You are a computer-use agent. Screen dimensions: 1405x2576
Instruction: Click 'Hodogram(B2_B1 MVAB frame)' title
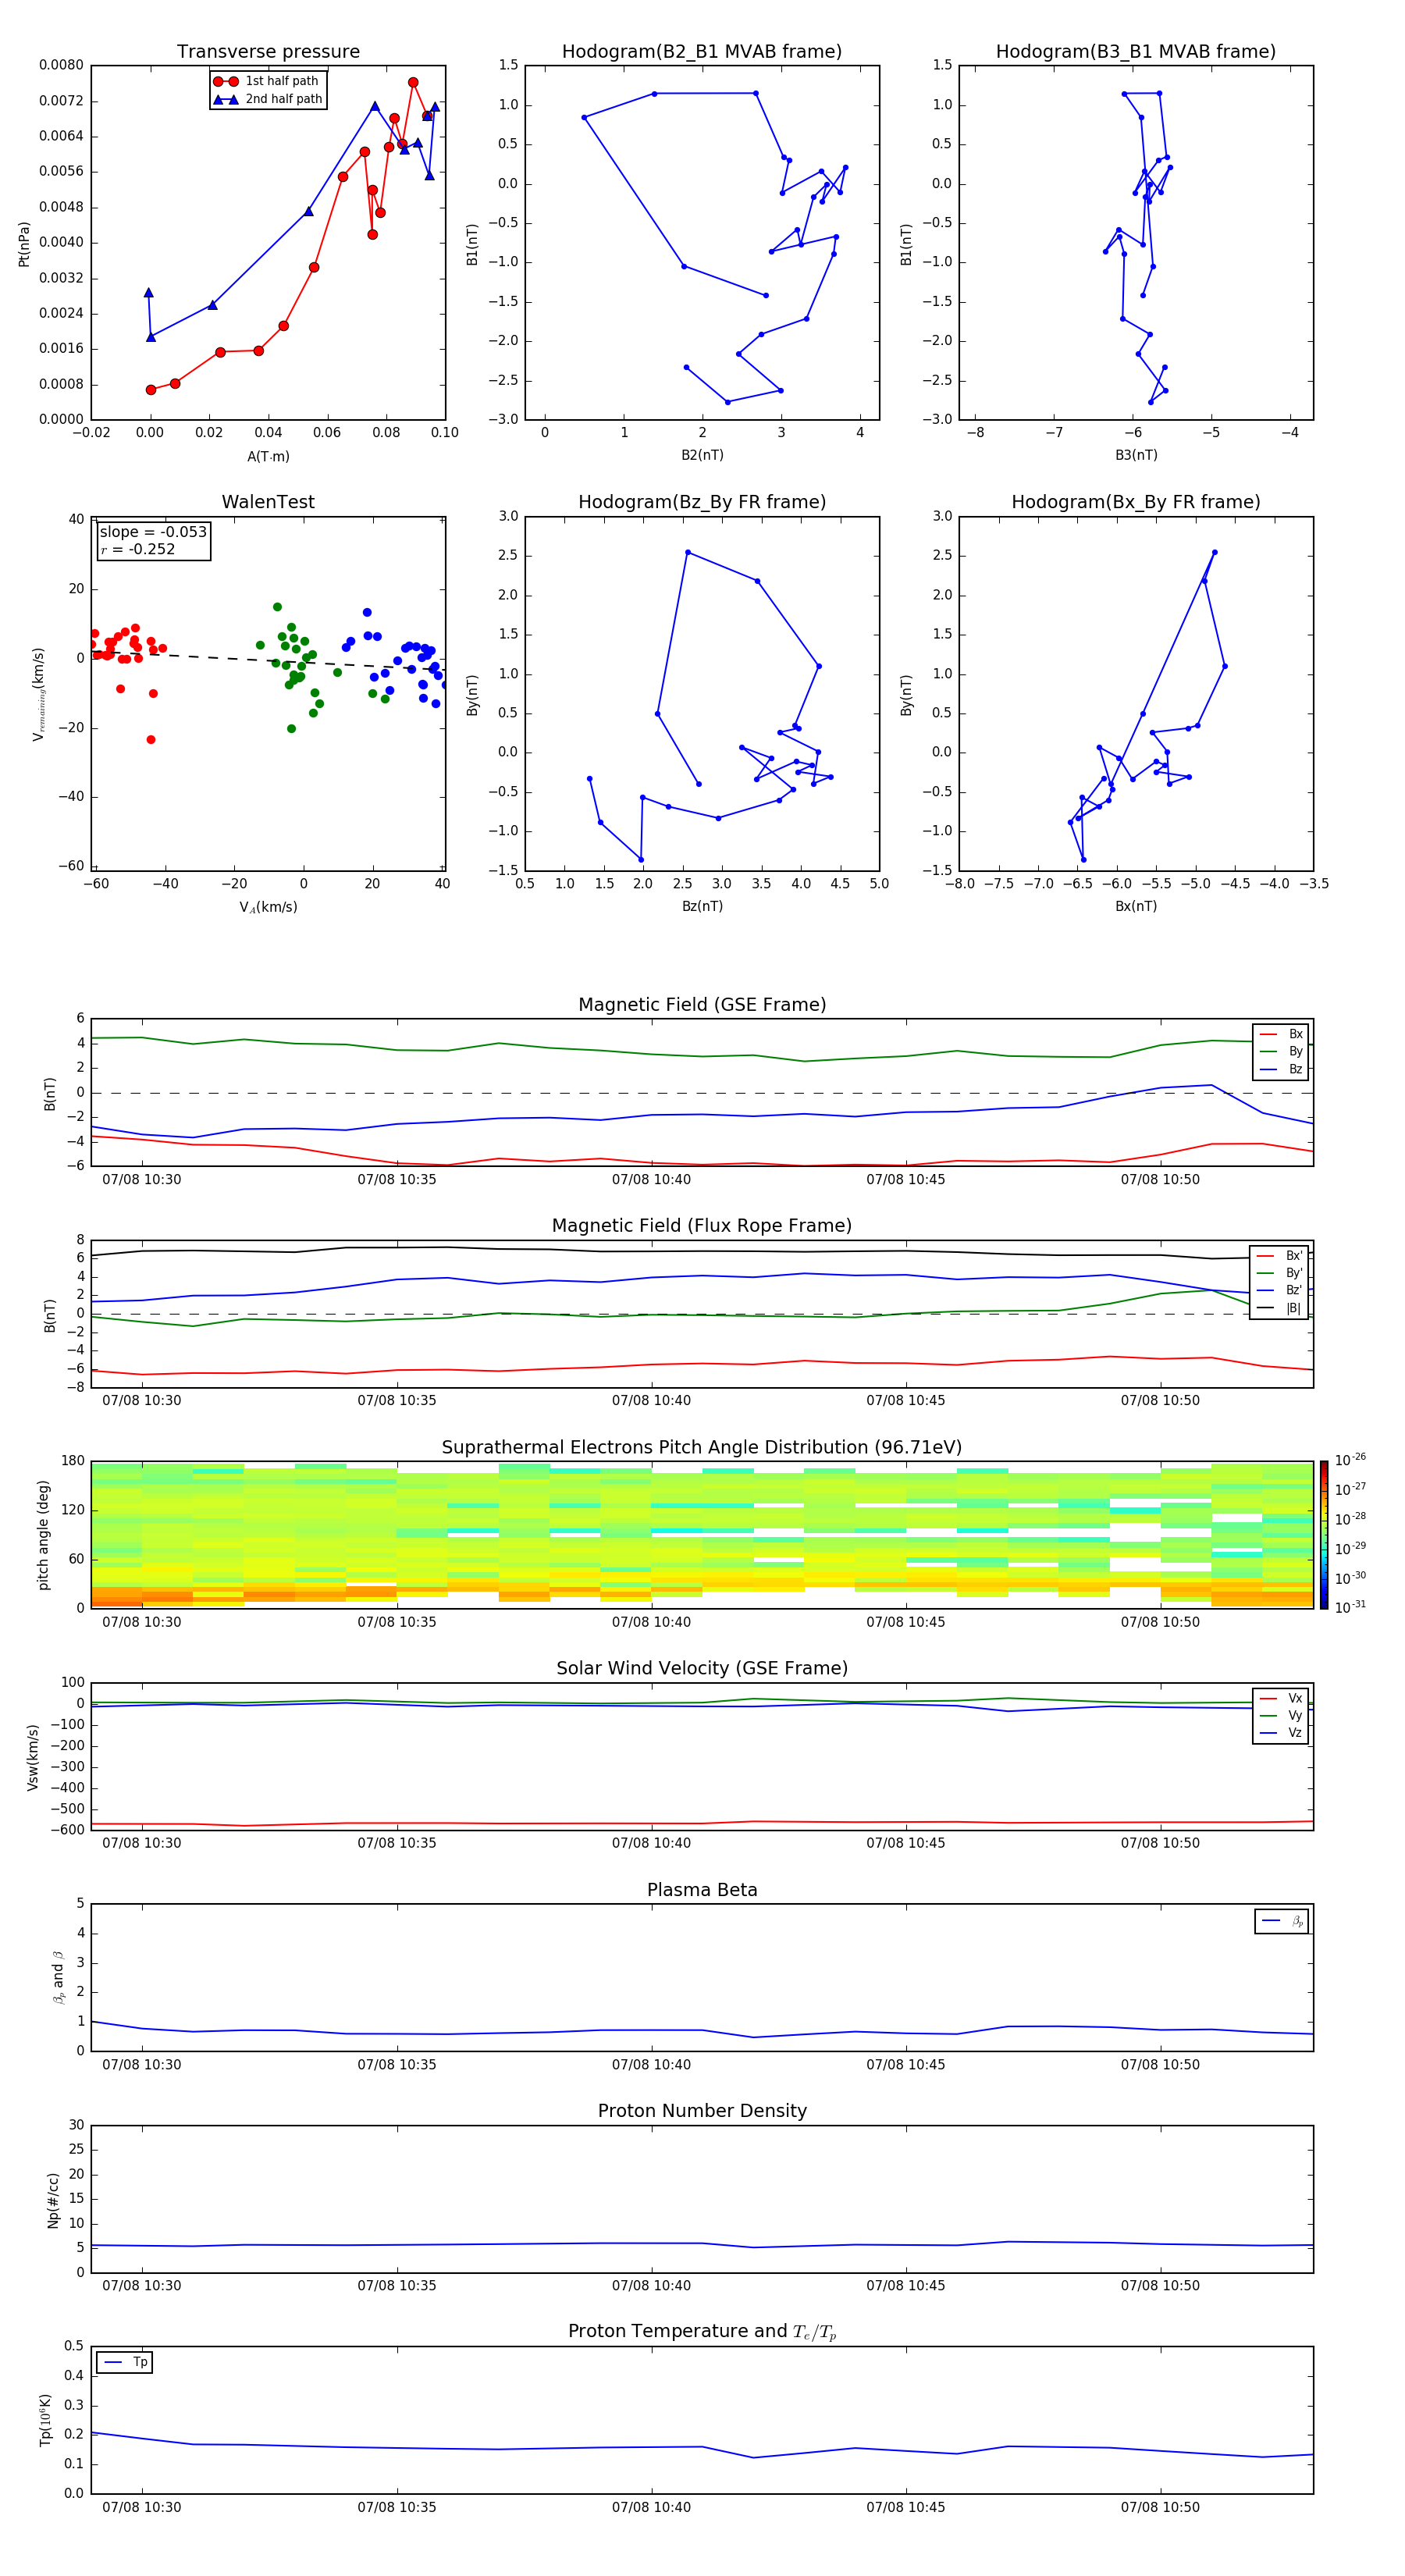click(702, 52)
